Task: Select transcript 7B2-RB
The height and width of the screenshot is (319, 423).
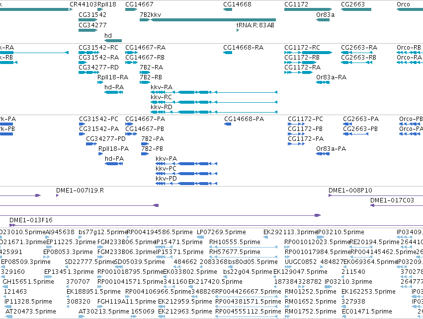Action: point(145,82)
